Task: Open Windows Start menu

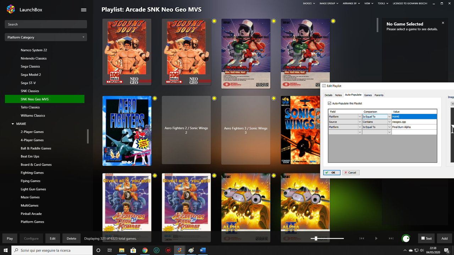Action: click(x=6, y=250)
